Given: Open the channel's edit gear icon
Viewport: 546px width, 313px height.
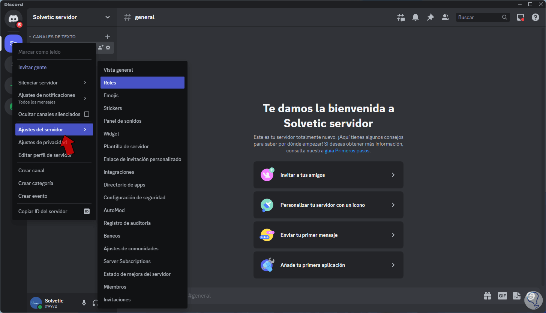Looking at the screenshot, I should (x=108, y=48).
